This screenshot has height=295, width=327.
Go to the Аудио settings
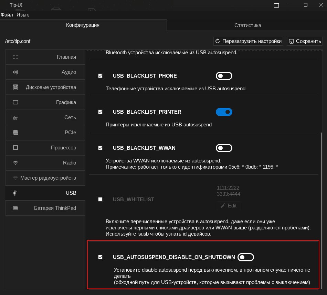tap(45, 72)
